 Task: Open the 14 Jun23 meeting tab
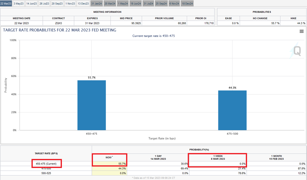tap(31, 4)
